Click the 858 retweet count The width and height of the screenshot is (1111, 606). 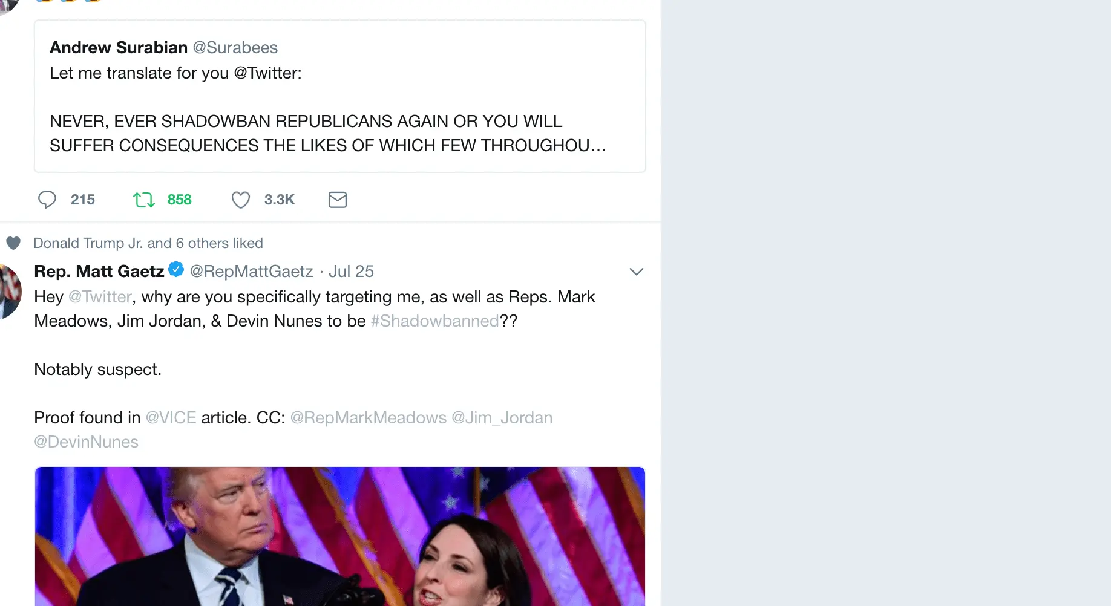pos(180,200)
